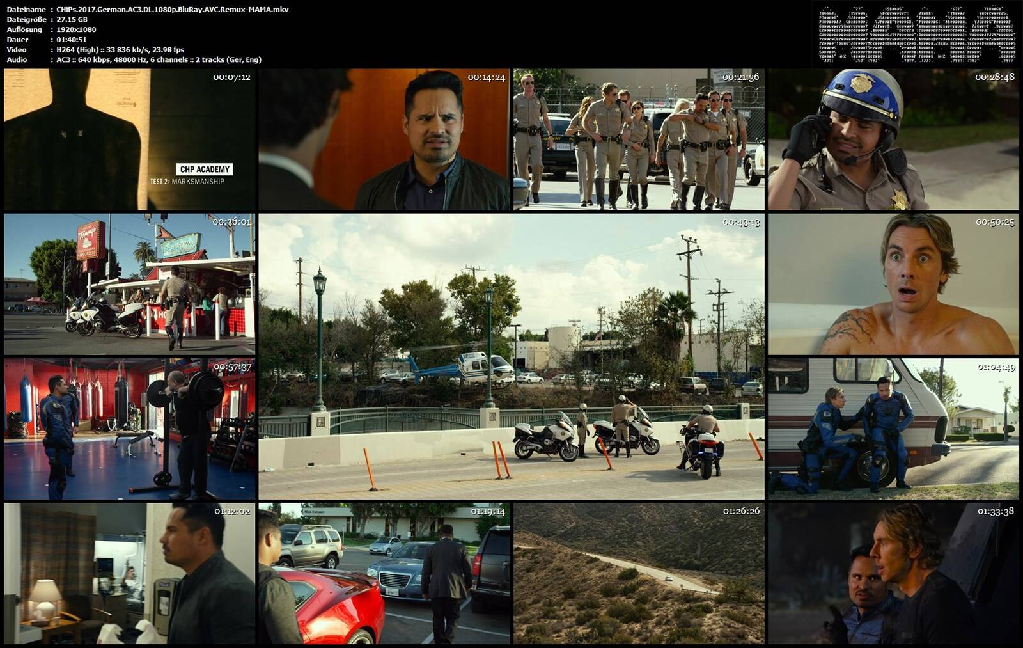
Task: Click the TEST 2: MARKSMANSHIP caption
Action: (x=187, y=182)
